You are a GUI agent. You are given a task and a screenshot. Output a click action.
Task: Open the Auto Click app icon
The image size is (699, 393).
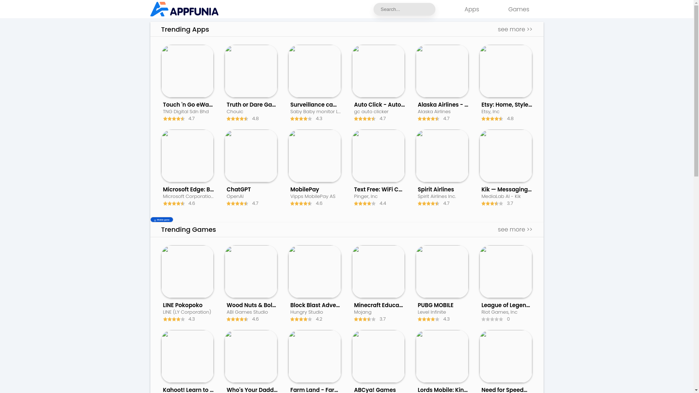[x=378, y=71]
